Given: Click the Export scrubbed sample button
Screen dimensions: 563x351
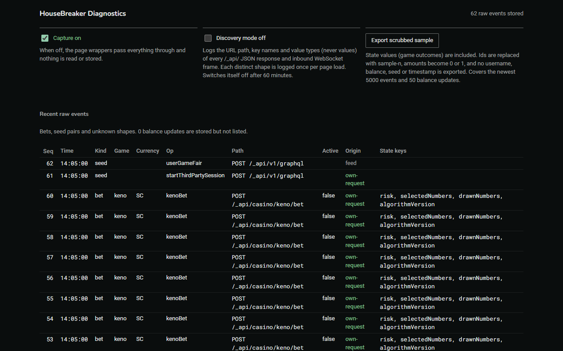Looking at the screenshot, I should pos(402,40).
